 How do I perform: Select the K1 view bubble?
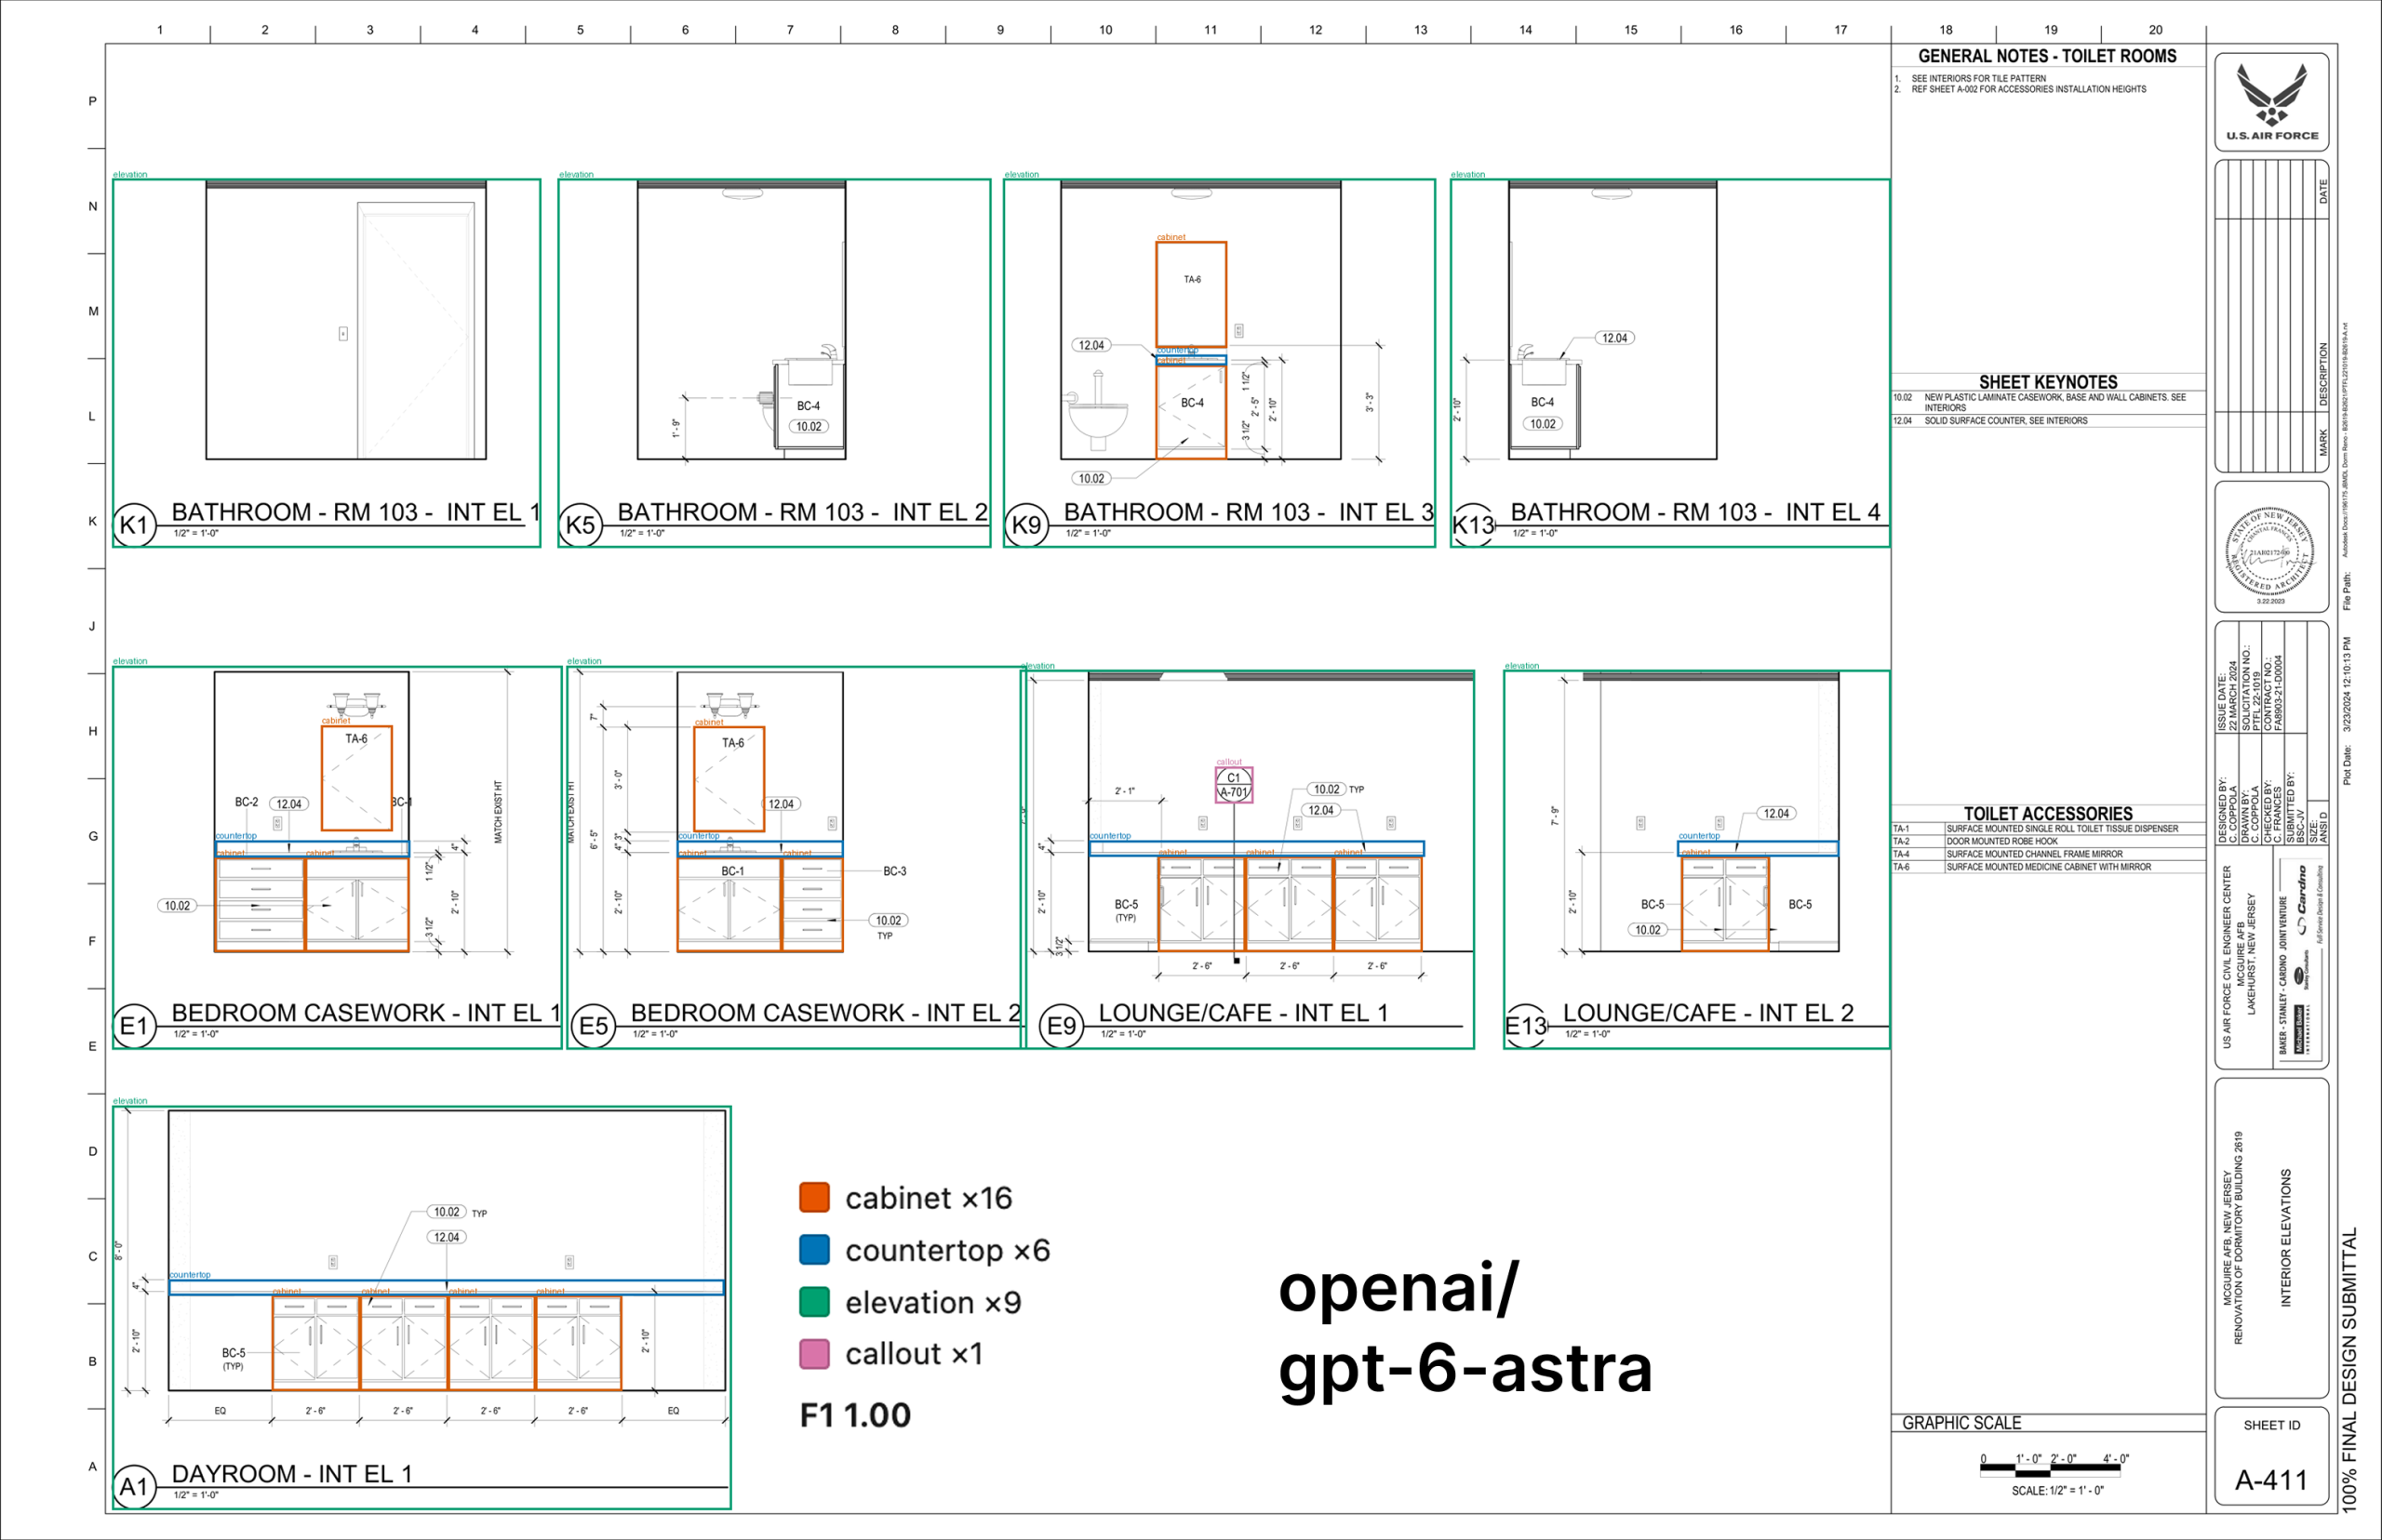click(x=134, y=525)
